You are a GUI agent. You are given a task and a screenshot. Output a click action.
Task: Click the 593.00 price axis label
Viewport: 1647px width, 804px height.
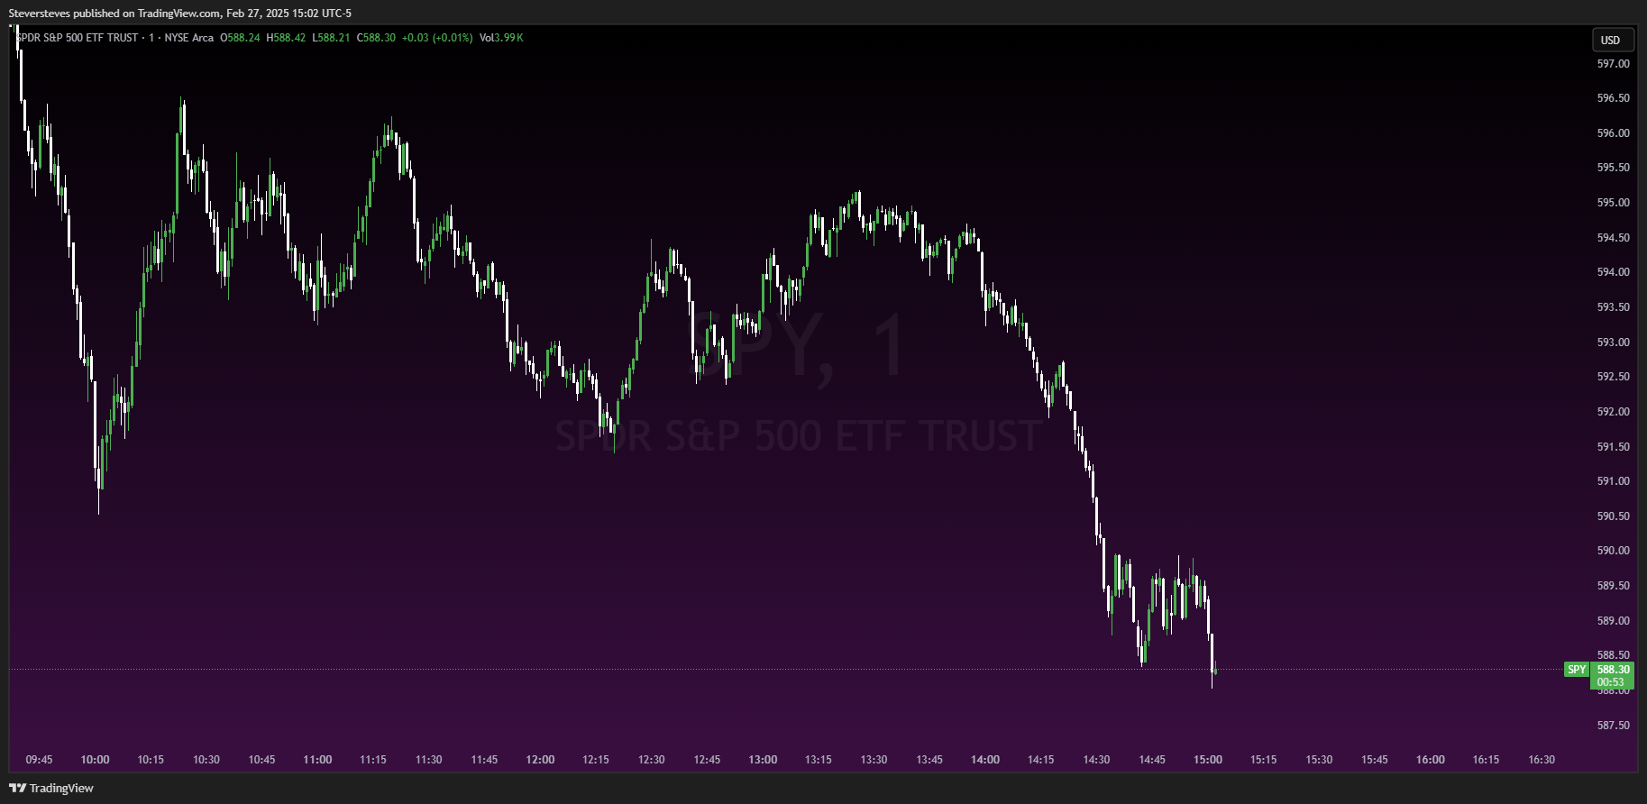[1613, 343]
